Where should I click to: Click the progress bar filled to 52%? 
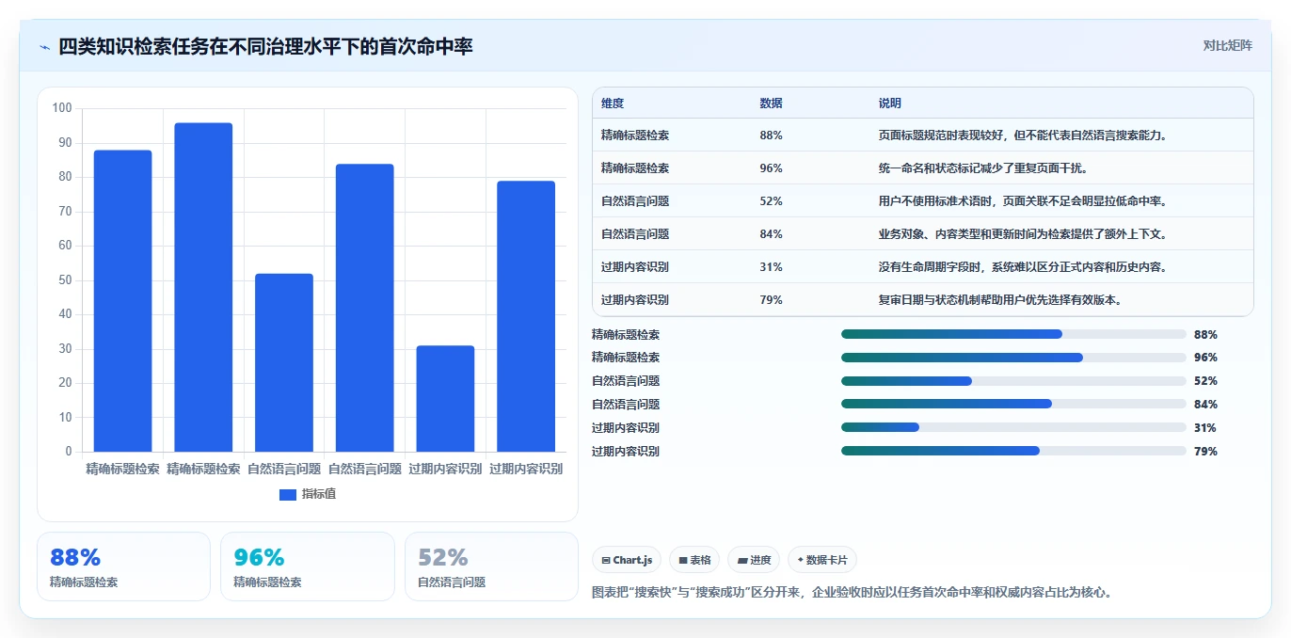click(x=1013, y=381)
